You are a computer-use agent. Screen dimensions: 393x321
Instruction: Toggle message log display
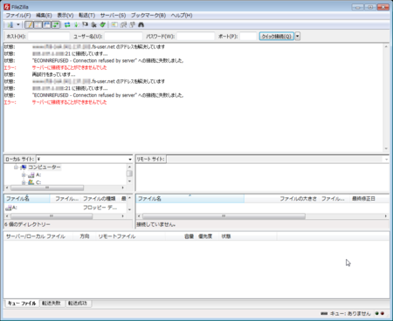click(29, 24)
